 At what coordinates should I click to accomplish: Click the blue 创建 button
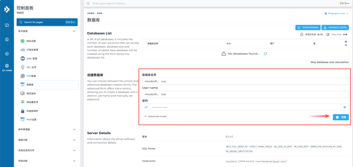click(341, 117)
